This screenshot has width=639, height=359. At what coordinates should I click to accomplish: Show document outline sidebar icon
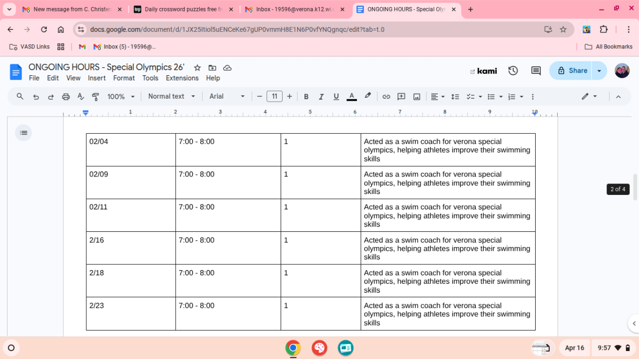23,133
